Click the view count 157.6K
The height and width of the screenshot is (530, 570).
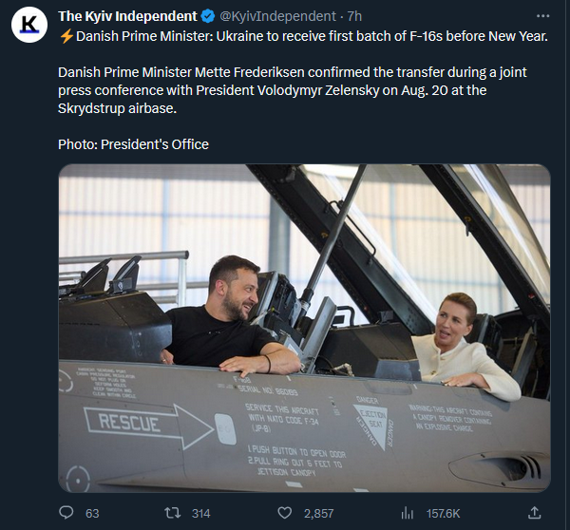coord(443,513)
